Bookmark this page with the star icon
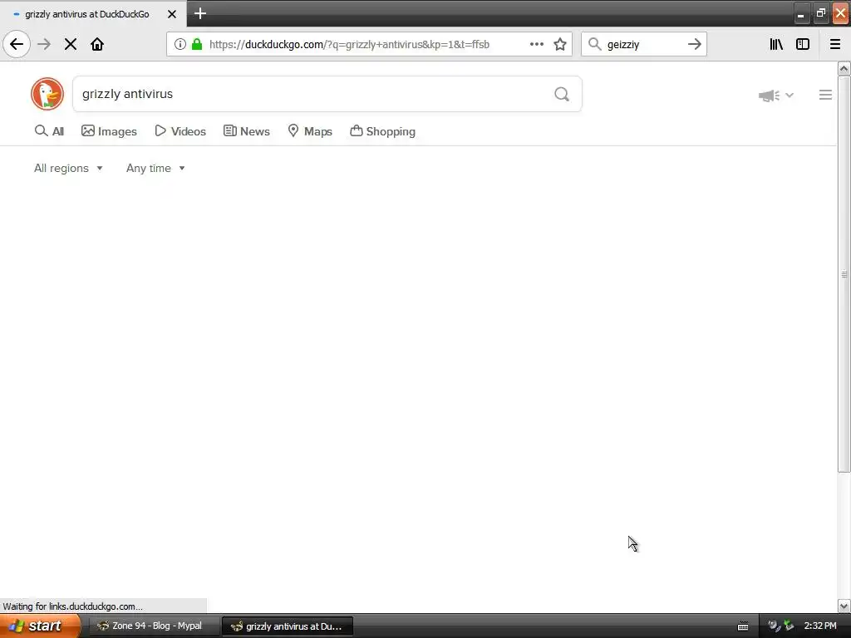Viewport: 851px width, 638px height. tap(560, 44)
